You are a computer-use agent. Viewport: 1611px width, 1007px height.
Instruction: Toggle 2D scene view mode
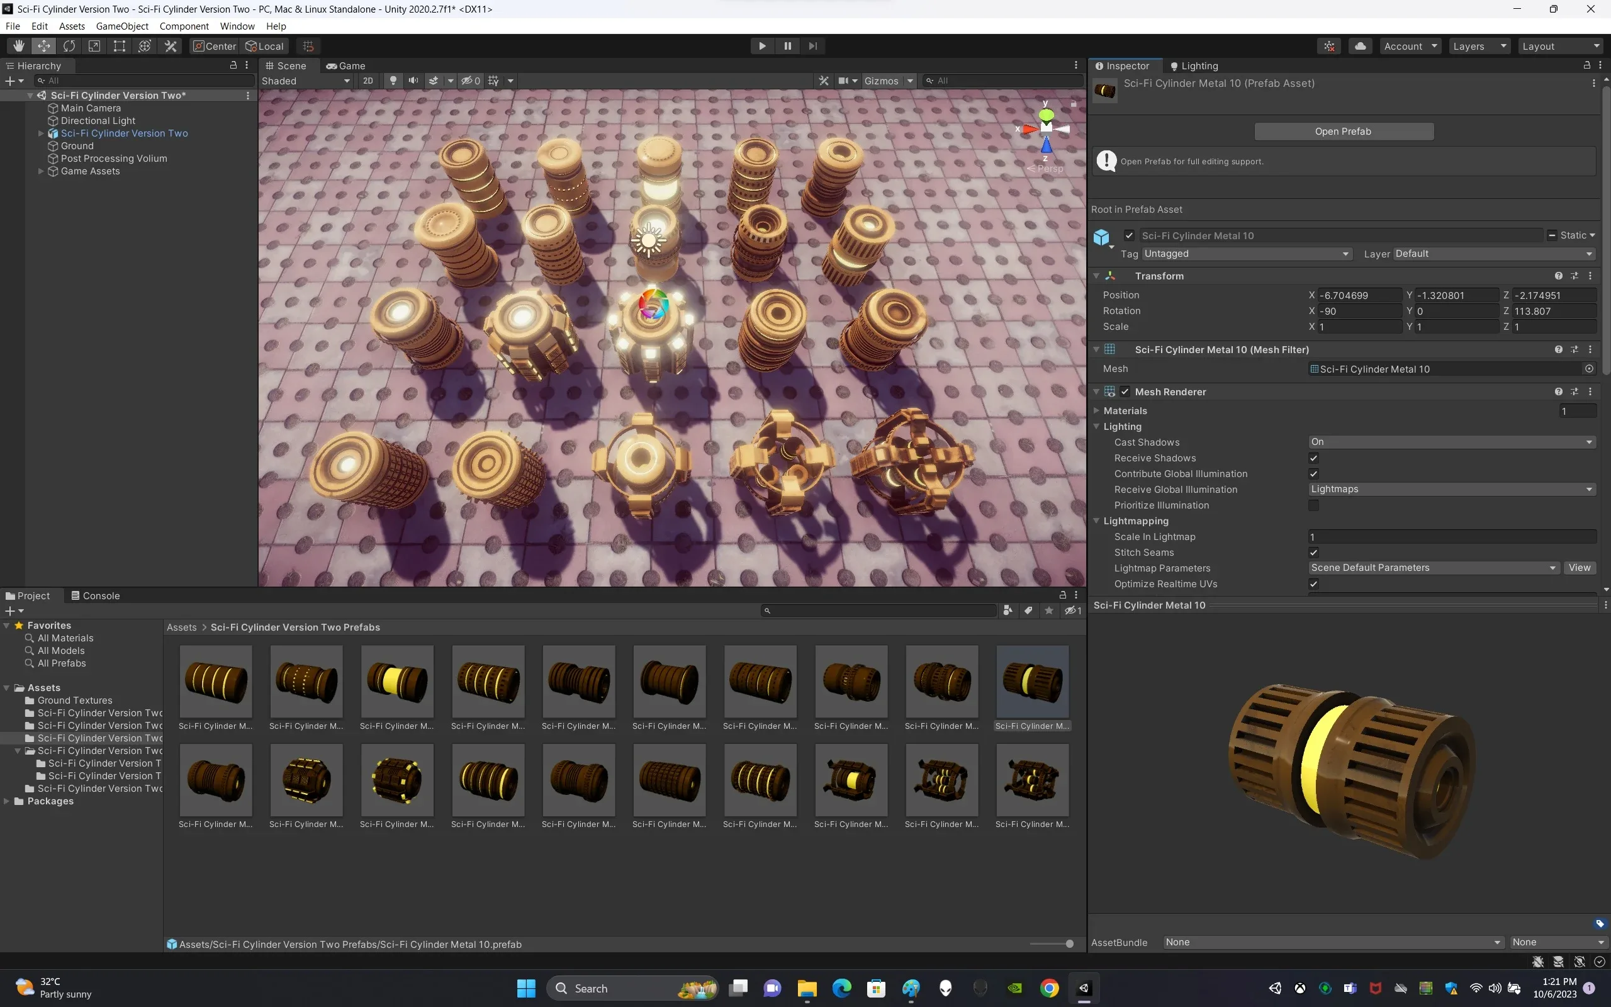[x=368, y=81]
